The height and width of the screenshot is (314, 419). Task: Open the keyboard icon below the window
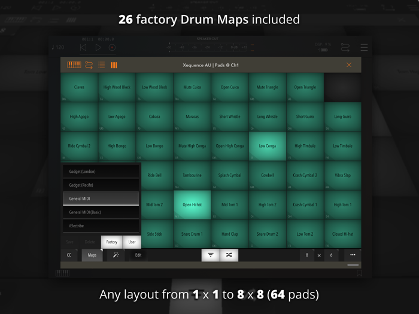click(62, 273)
